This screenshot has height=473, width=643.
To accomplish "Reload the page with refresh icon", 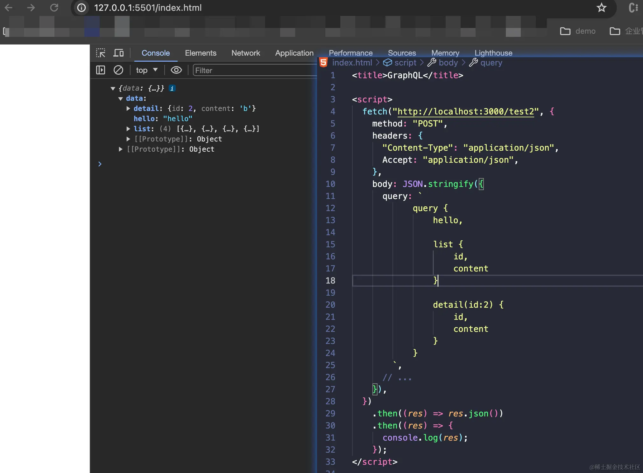I will pyautogui.click(x=54, y=8).
